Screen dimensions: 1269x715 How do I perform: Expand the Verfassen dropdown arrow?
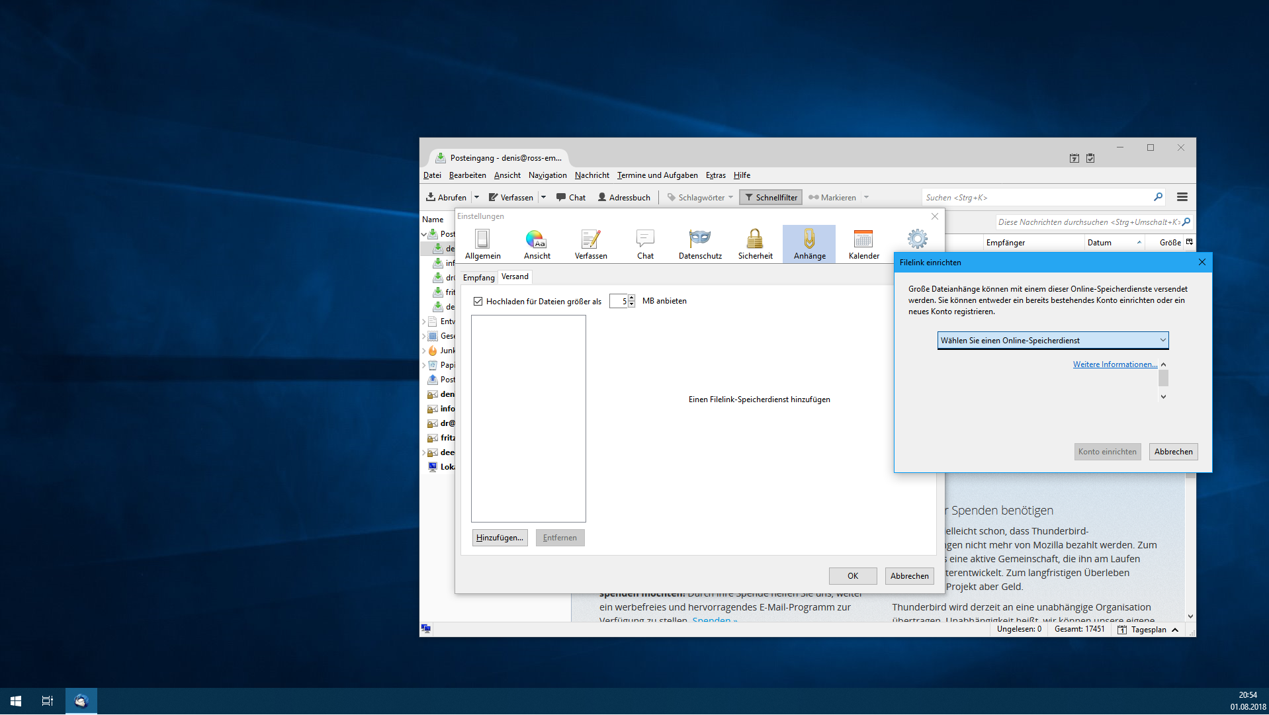(543, 197)
